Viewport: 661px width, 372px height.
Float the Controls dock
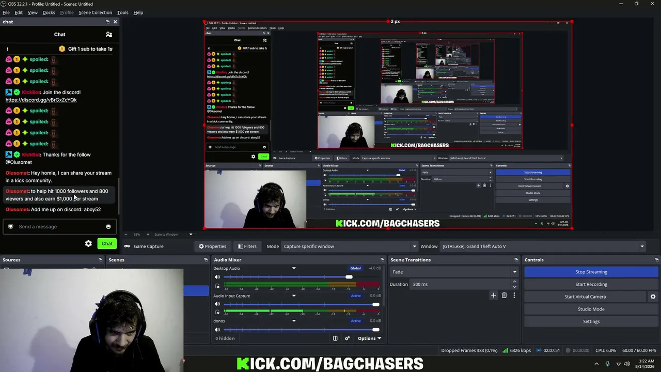pos(656,260)
